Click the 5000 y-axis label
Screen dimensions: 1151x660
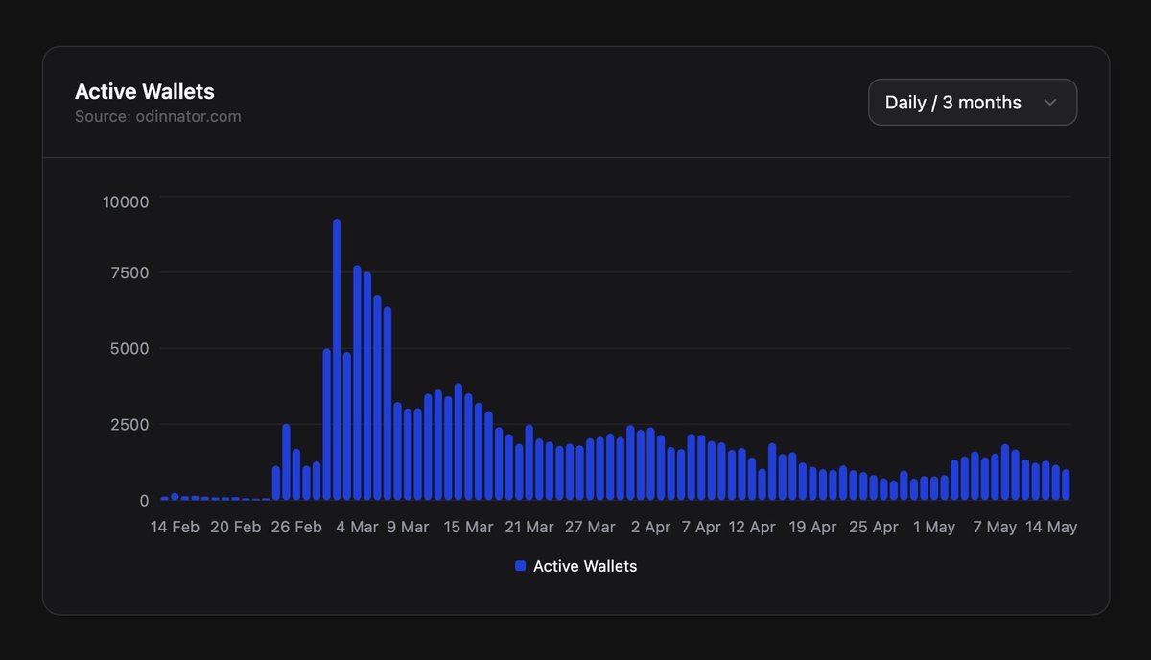pos(129,348)
